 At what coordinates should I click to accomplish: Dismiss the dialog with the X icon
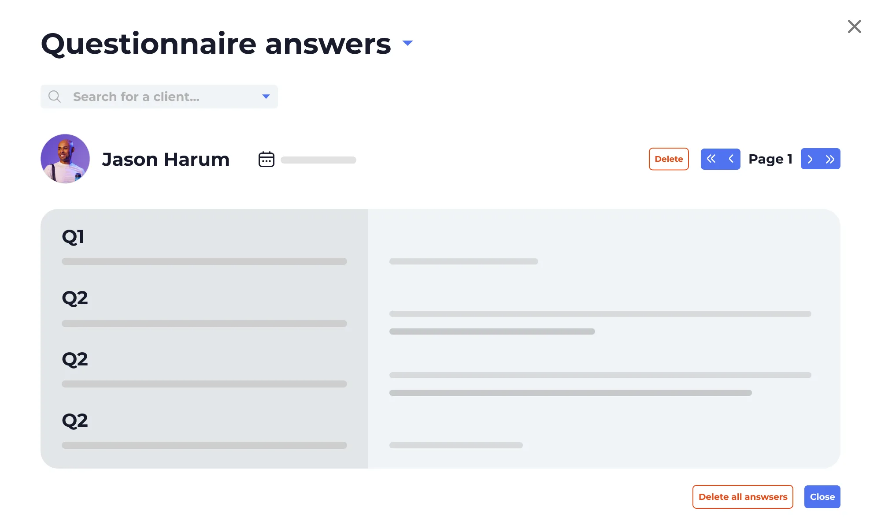tap(855, 26)
